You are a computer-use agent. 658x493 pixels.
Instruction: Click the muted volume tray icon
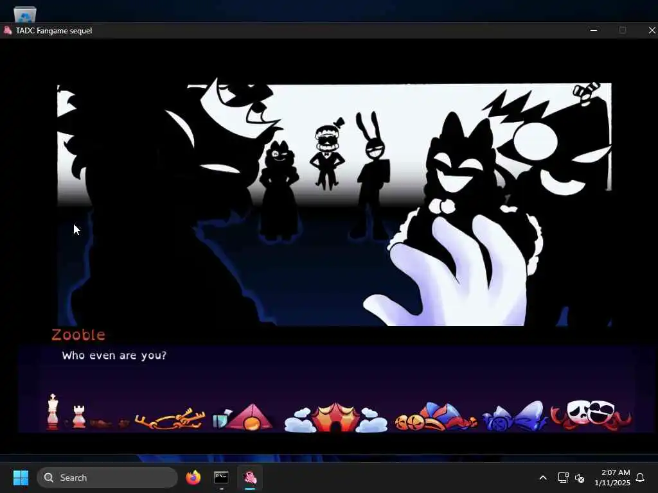tap(580, 478)
